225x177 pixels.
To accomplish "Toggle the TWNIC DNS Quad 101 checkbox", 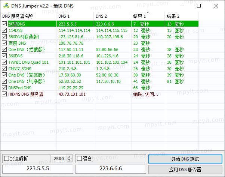I will tap(4, 62).
